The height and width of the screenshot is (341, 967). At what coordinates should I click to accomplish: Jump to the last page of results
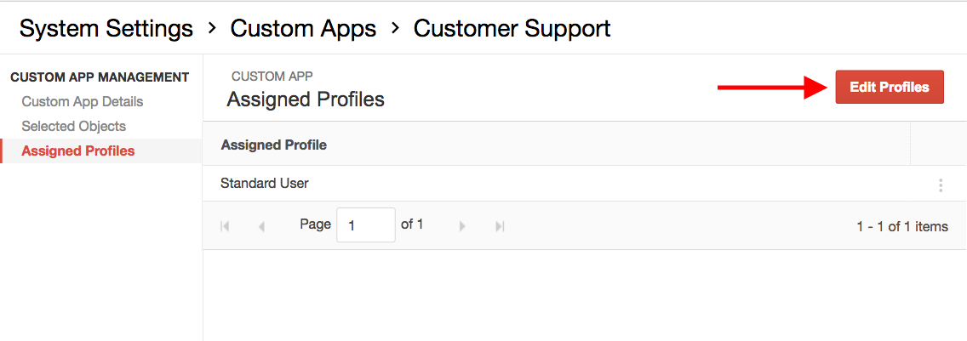[500, 226]
